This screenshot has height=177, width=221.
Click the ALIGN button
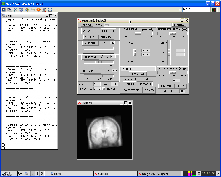[x=149, y=90]
